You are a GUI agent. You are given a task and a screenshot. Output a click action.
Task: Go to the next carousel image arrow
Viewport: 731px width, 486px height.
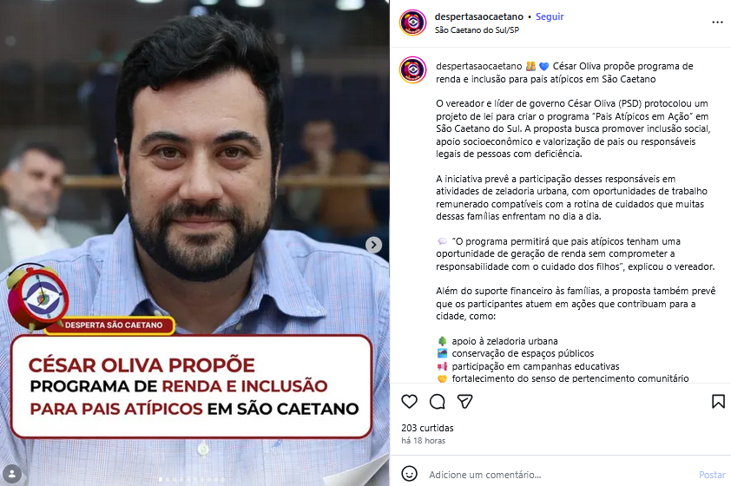[373, 245]
